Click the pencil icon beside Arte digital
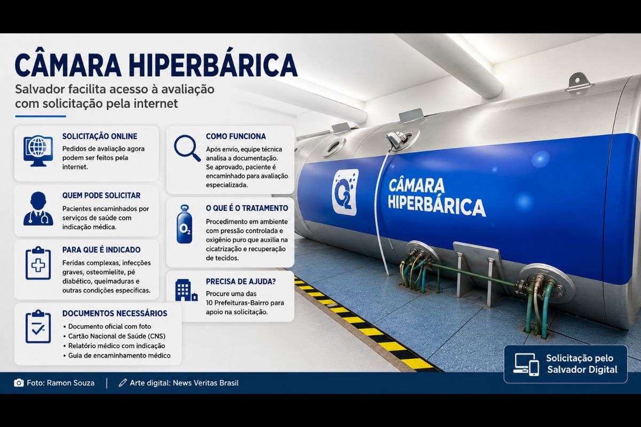 pyautogui.click(x=123, y=383)
